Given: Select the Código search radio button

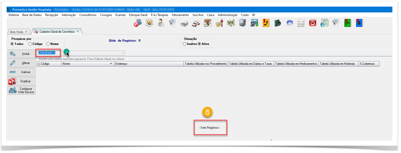Looking at the screenshot, I should pos(30,44).
